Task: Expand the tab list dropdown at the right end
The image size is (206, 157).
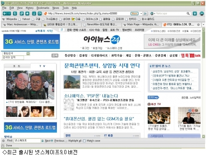Action: tap(204, 25)
